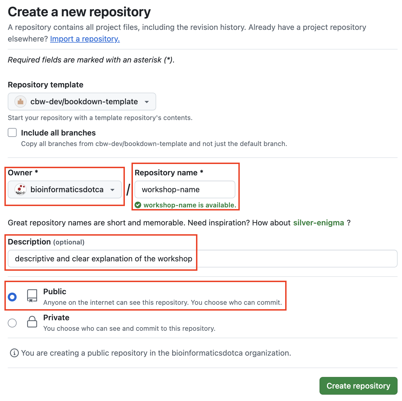Click the green availability checkmark icon
402x401 pixels.
click(x=138, y=205)
